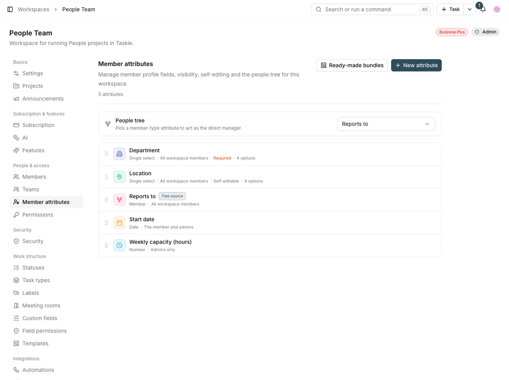Screen dimensions: 509x380
Task: Open AI settings in sidebar
Action: [46, 138]
